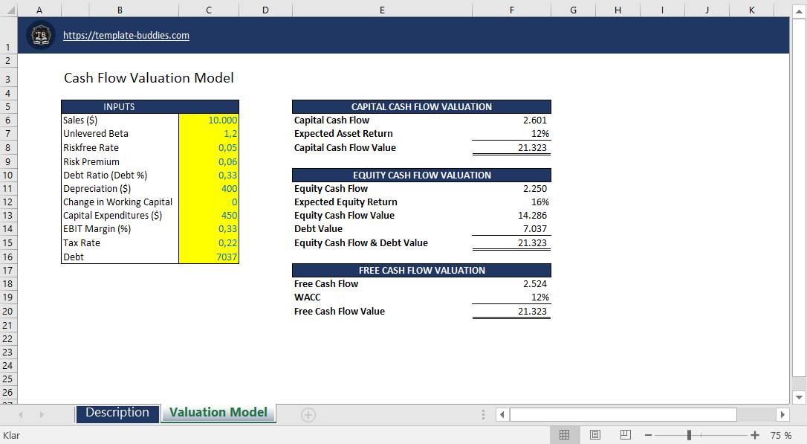Add a new worksheet with the plus icon
The width and height of the screenshot is (807, 444).
[x=308, y=414]
